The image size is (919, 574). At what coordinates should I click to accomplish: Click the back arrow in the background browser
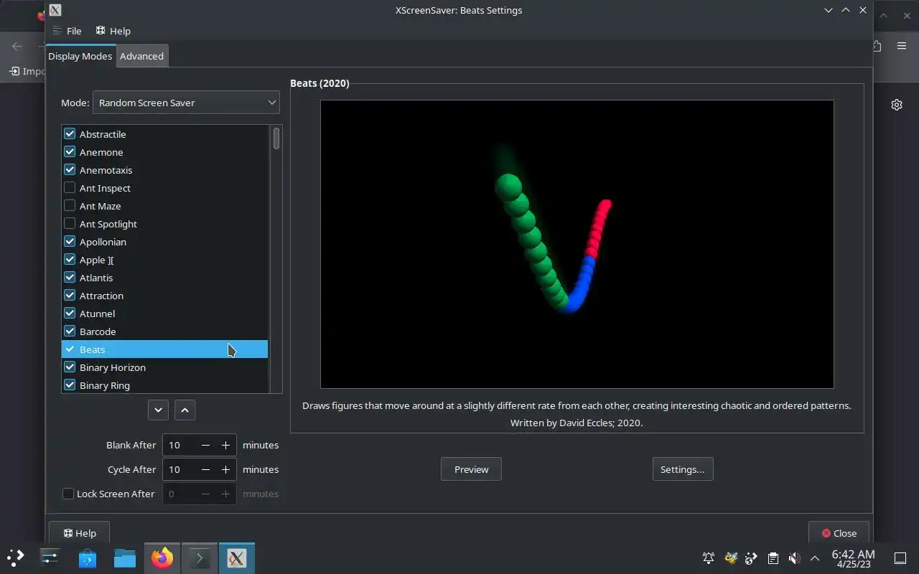(17, 46)
